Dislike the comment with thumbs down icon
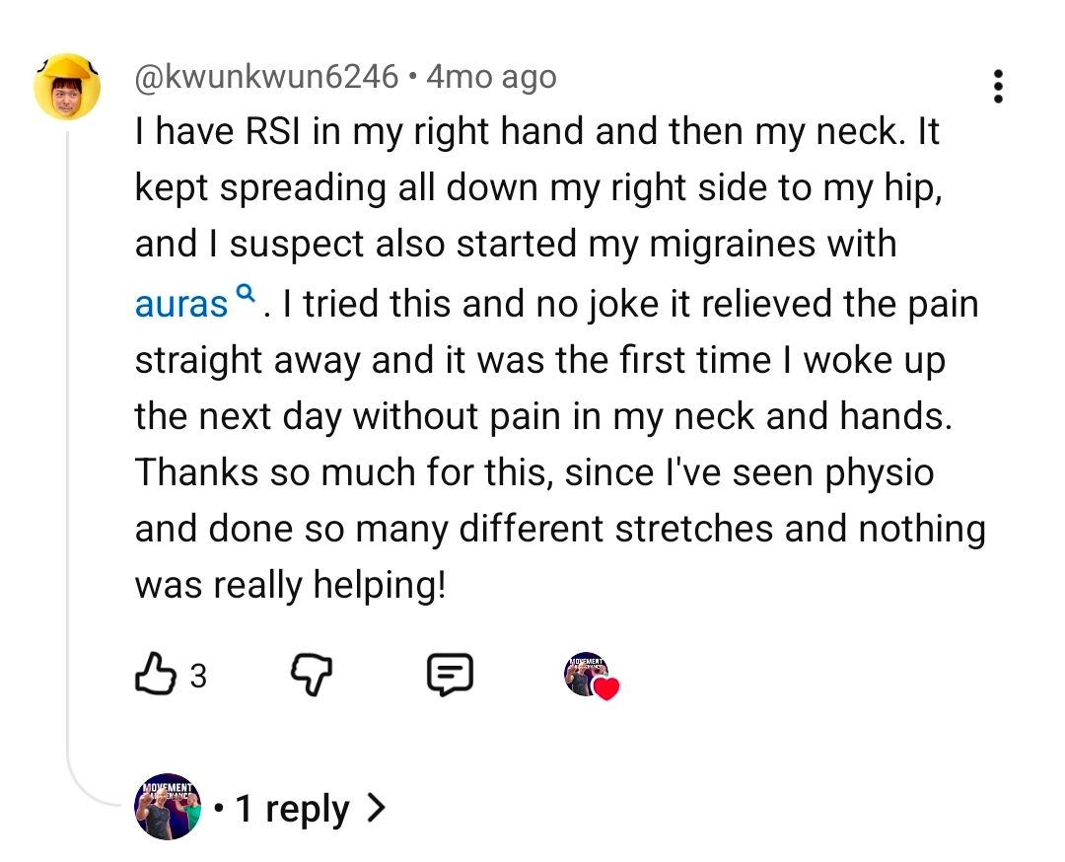The height and width of the screenshot is (862, 1065). [312, 675]
